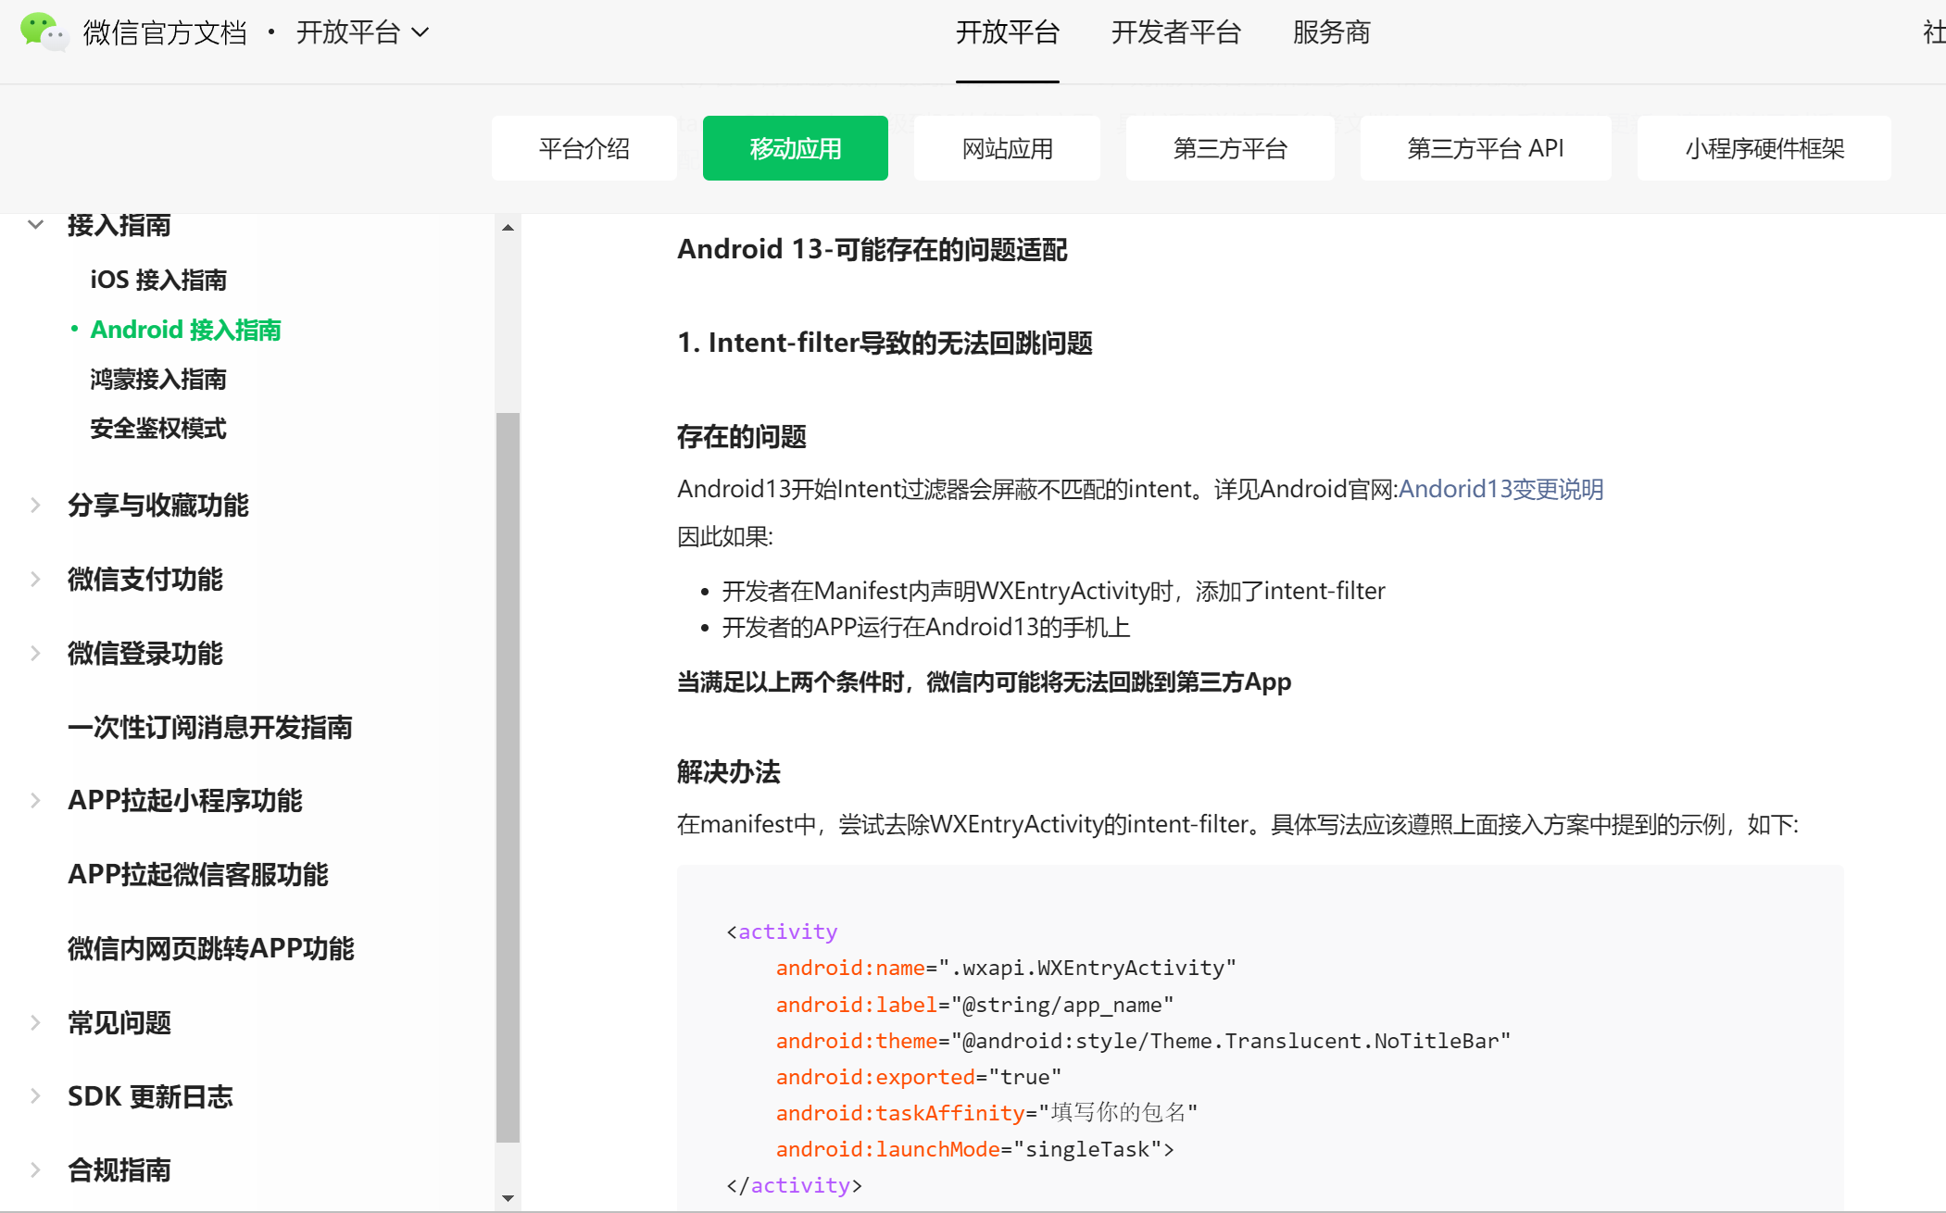Click the sidebar scroll up arrow
This screenshot has width=1946, height=1213.
[x=508, y=228]
